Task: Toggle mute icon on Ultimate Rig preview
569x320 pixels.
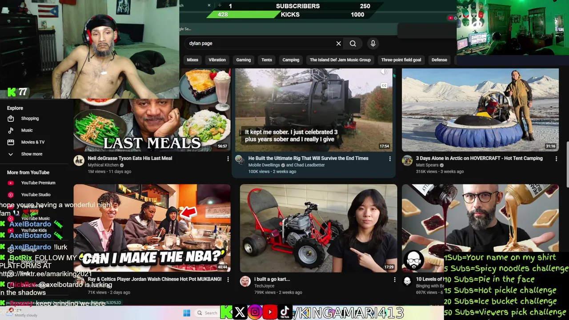Action: click(x=384, y=72)
